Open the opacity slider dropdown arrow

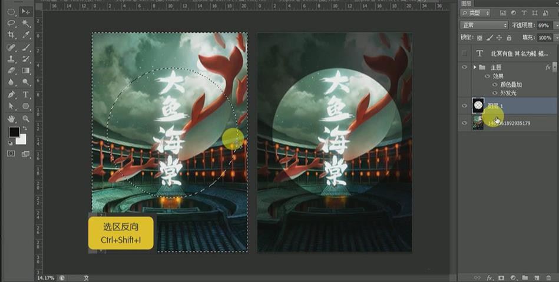coord(556,25)
